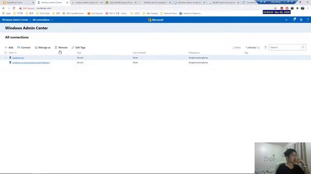Click Windows Admin Center in blue header
This screenshot has width=311, height=174.
click(15, 20)
